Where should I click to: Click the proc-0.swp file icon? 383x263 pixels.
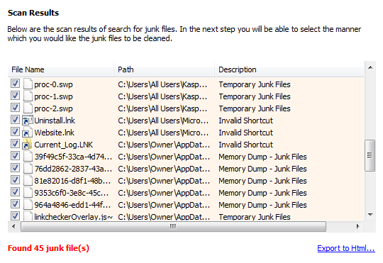tap(28, 84)
